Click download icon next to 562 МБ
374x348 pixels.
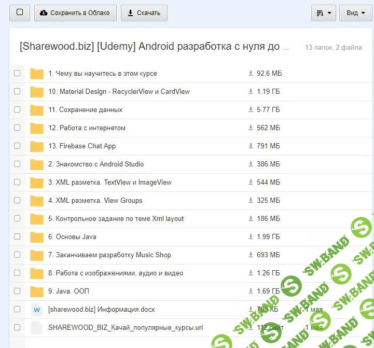(x=251, y=128)
